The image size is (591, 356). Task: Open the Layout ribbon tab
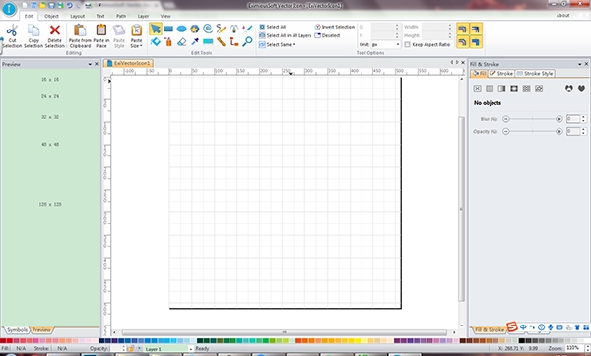coord(77,16)
